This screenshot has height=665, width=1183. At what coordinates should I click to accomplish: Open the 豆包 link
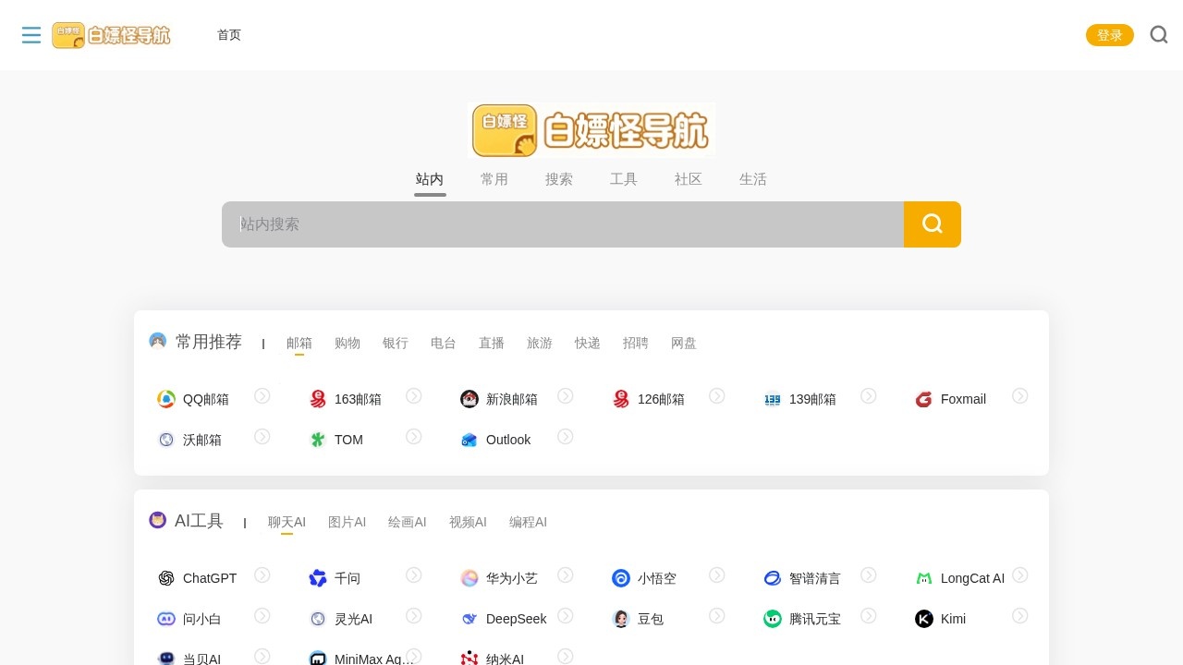pos(651,619)
